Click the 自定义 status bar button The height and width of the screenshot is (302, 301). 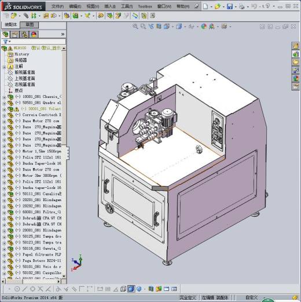[x=251, y=297]
